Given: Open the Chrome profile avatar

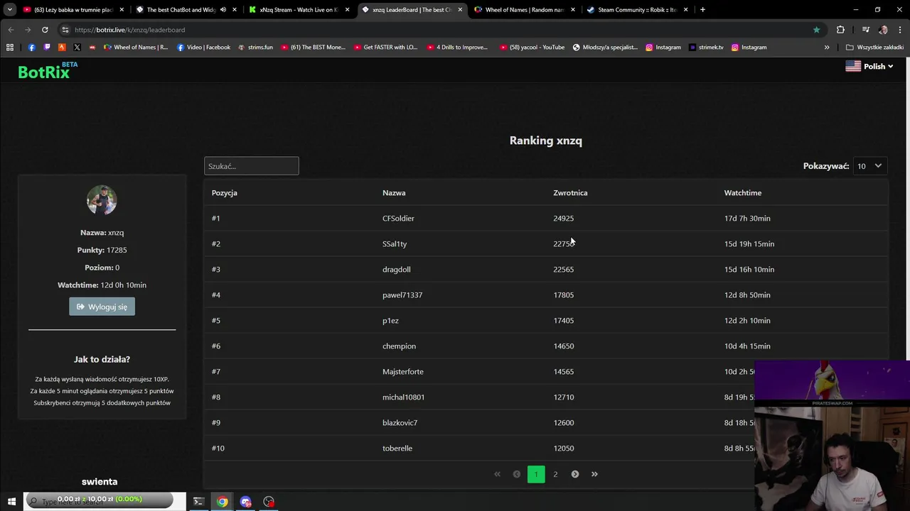Looking at the screenshot, I should pos(883,30).
